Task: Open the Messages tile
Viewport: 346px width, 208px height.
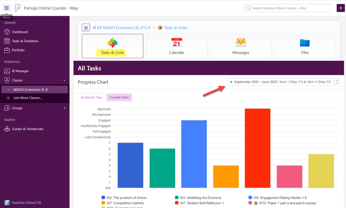Action: tap(241, 46)
